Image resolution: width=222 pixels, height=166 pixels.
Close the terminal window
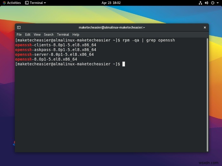pos(205,28)
